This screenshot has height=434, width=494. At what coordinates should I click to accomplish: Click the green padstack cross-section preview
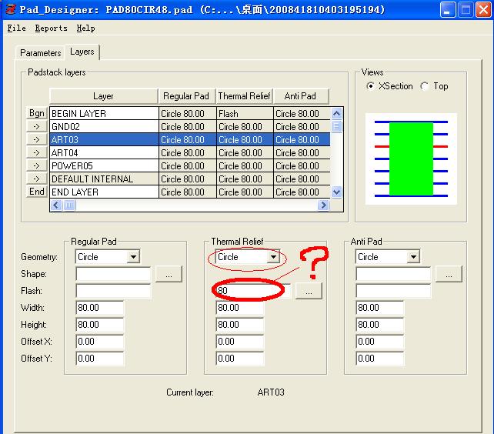click(411, 159)
